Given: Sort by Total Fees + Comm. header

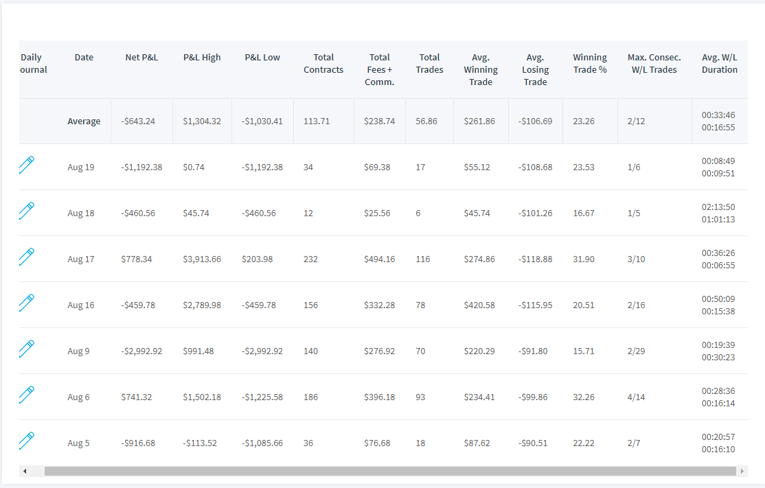Looking at the screenshot, I should pyautogui.click(x=380, y=70).
